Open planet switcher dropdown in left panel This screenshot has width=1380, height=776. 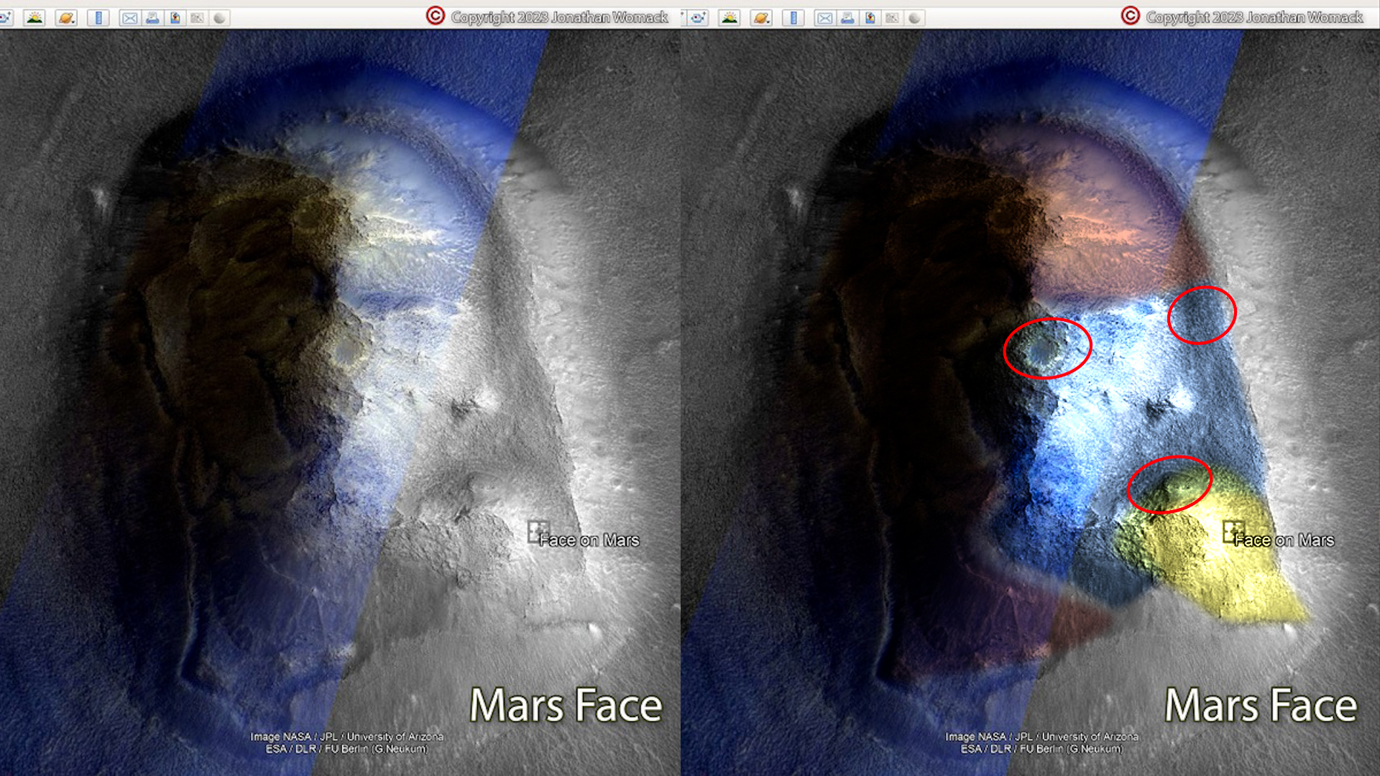click(66, 18)
